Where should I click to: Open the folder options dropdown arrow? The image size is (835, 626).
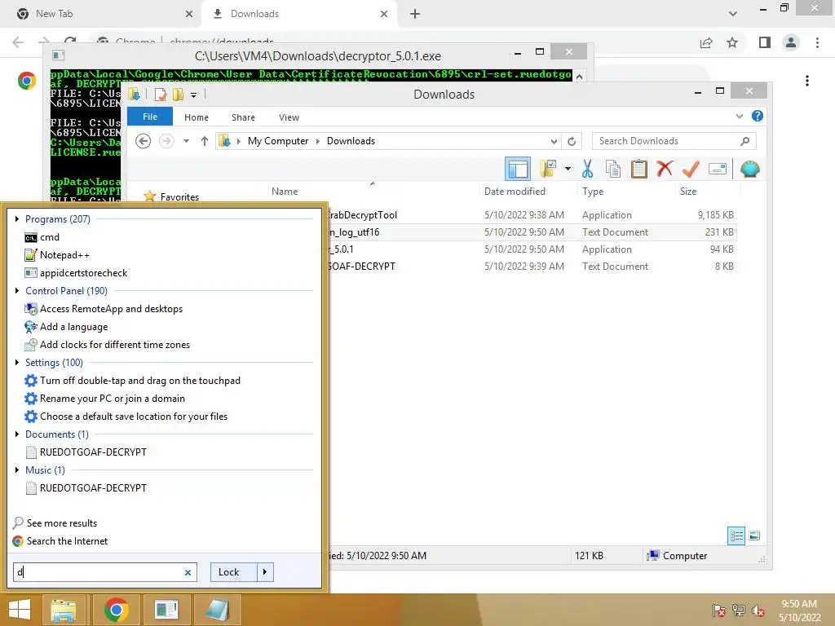pos(568,170)
